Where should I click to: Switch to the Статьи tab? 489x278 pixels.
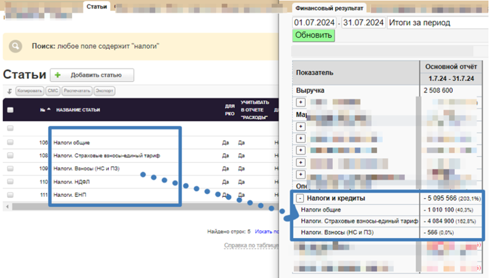97,7
